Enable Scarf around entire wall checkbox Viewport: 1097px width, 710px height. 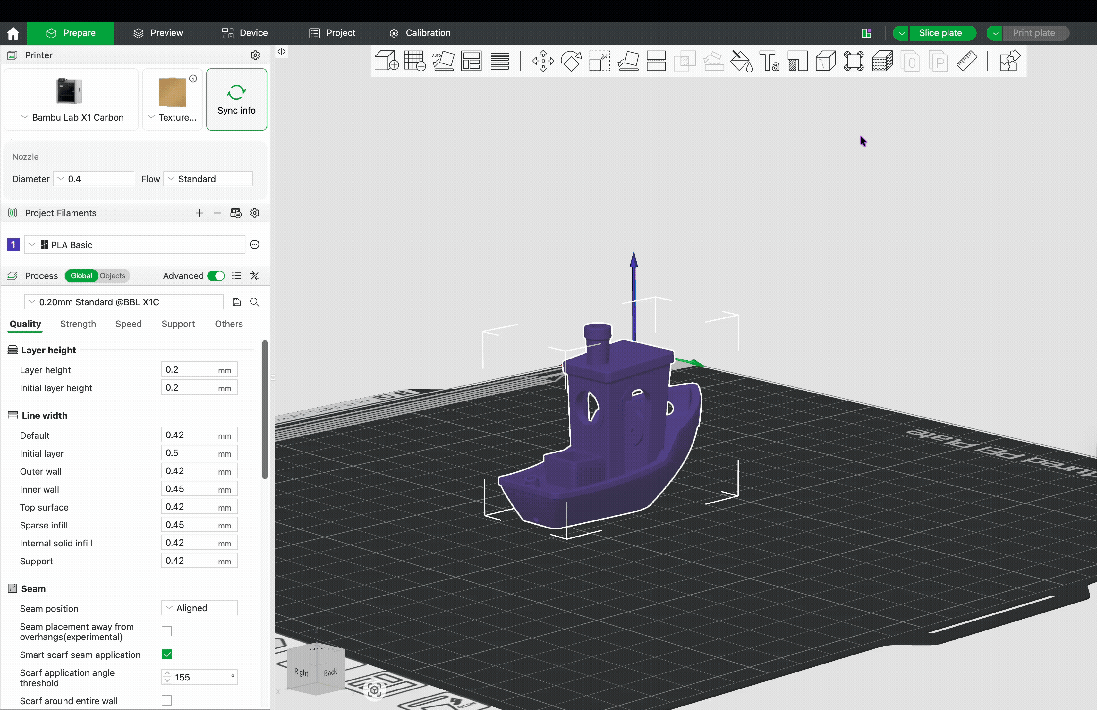pyautogui.click(x=167, y=700)
